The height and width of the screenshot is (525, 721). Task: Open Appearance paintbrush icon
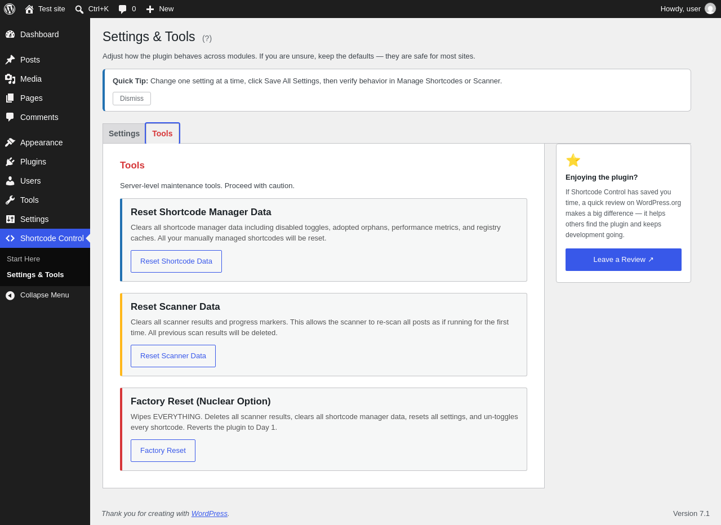tap(10, 143)
